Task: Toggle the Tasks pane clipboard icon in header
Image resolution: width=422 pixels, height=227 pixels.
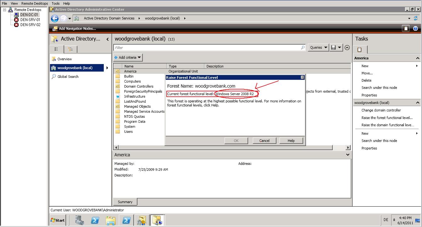Action: click(406, 29)
